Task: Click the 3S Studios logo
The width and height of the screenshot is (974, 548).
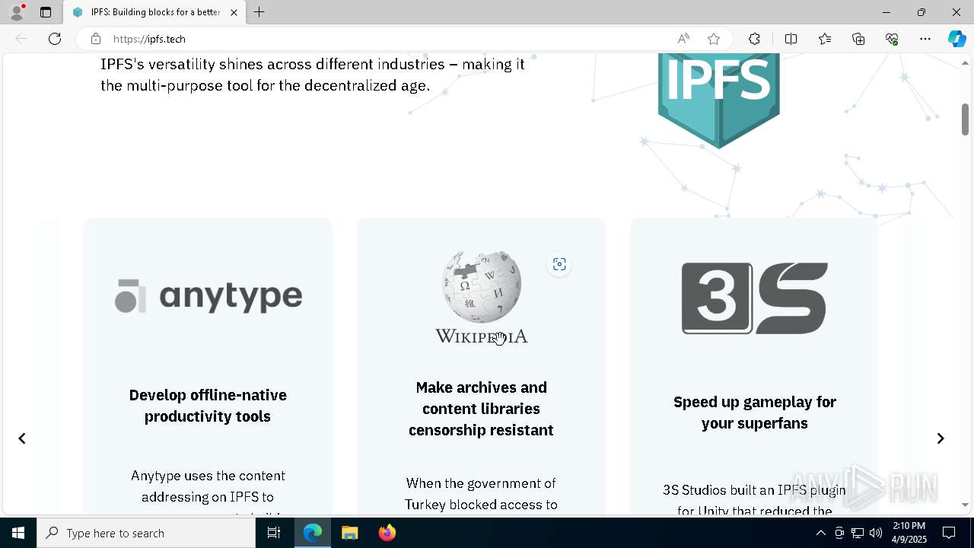Action: pos(755,298)
